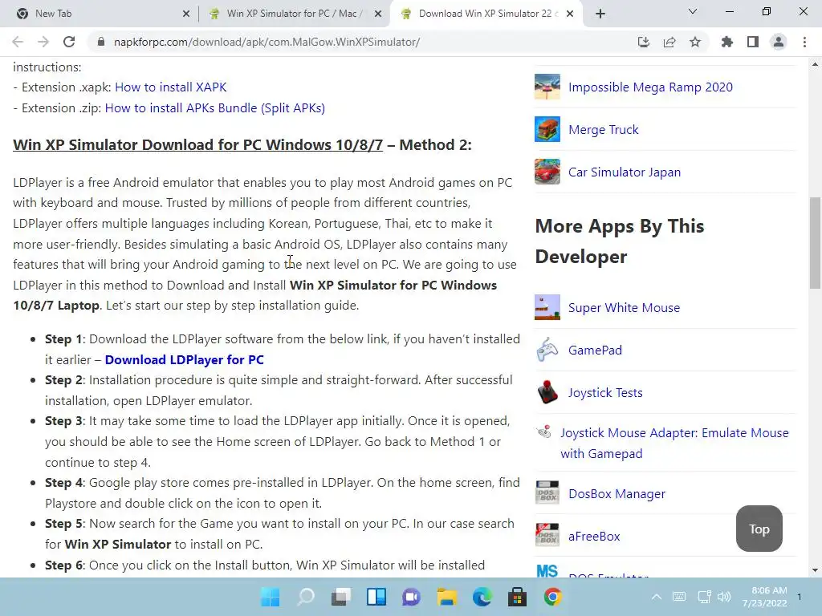This screenshot has width=822, height=616.
Task: Click the aFreeBox app icon
Action: tap(547, 536)
